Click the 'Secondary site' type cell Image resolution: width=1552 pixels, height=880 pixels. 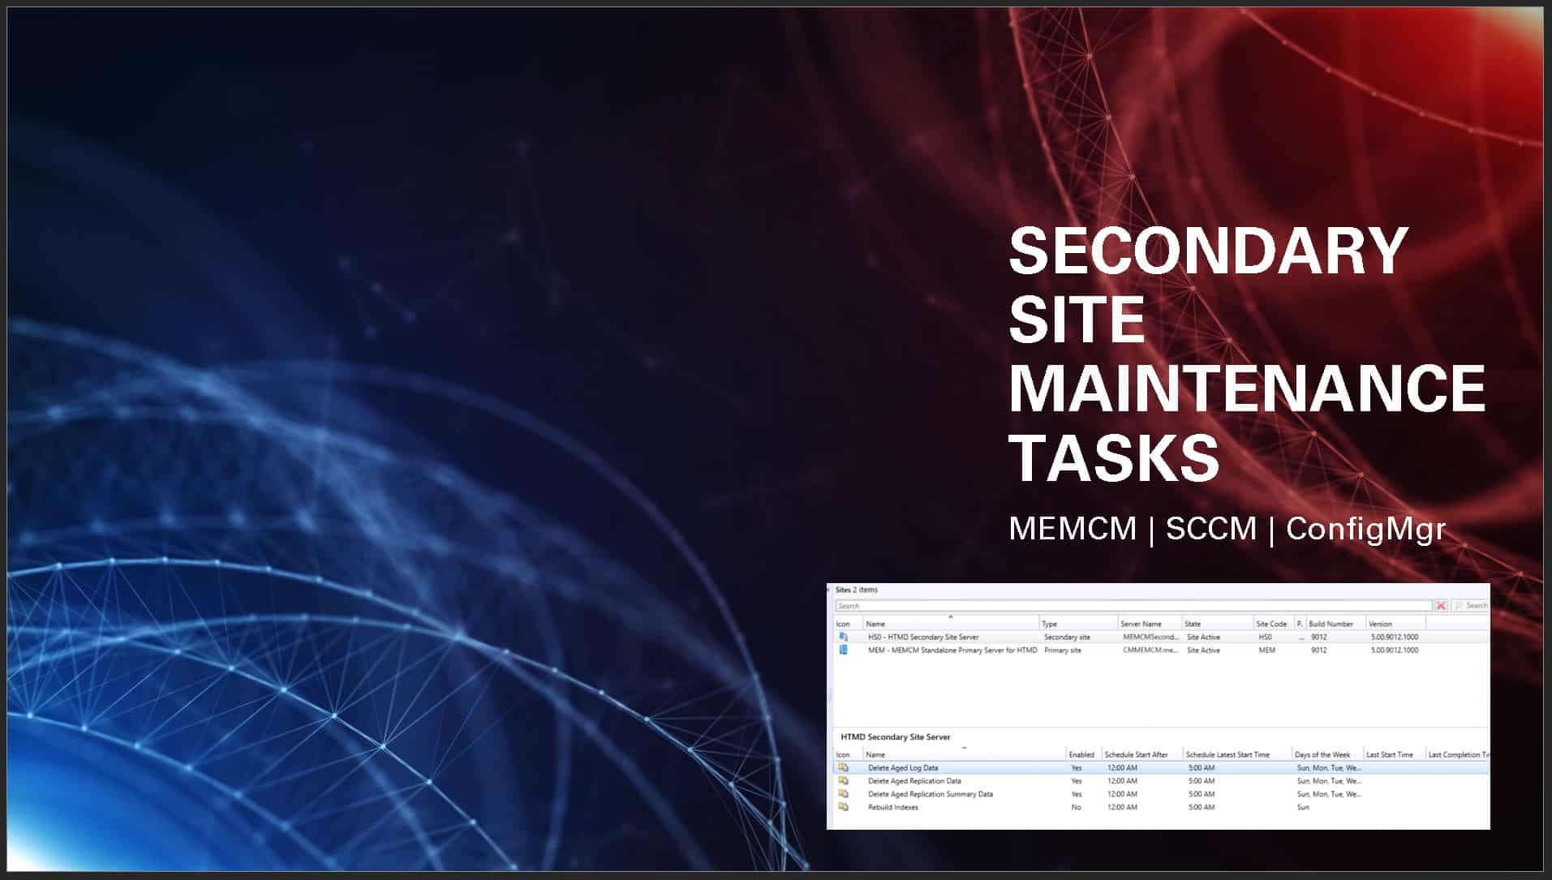tap(1067, 637)
